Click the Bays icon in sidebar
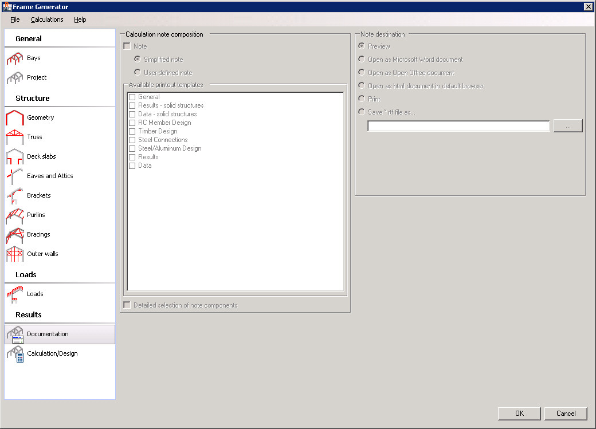The width and height of the screenshot is (596, 429). point(14,58)
